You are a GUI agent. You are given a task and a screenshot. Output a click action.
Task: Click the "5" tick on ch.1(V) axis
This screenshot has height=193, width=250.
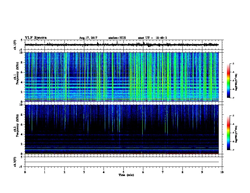pyautogui.click(x=22, y=40)
